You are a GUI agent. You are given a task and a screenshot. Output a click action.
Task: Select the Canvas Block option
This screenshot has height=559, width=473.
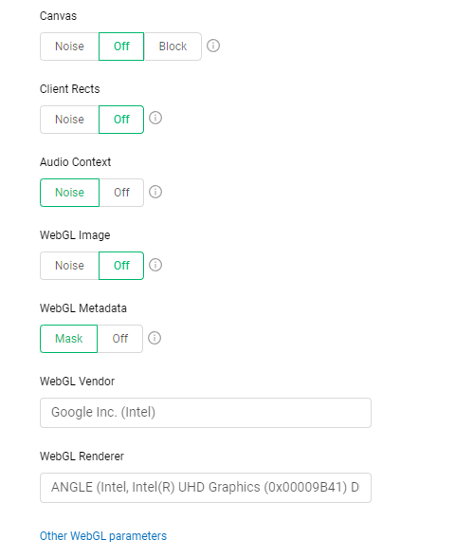(x=173, y=47)
